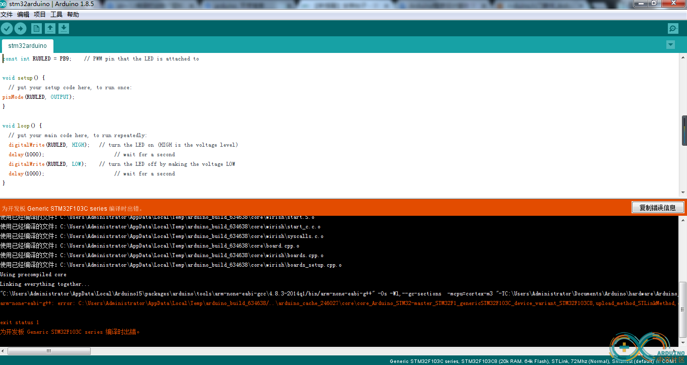This screenshot has width=687, height=365.
Task: Create a new sketch with the New icon
Action: (36, 29)
